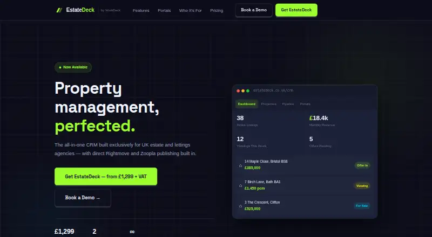Select the Properties tab in CRM preview
432x237 pixels.
tap(268, 104)
